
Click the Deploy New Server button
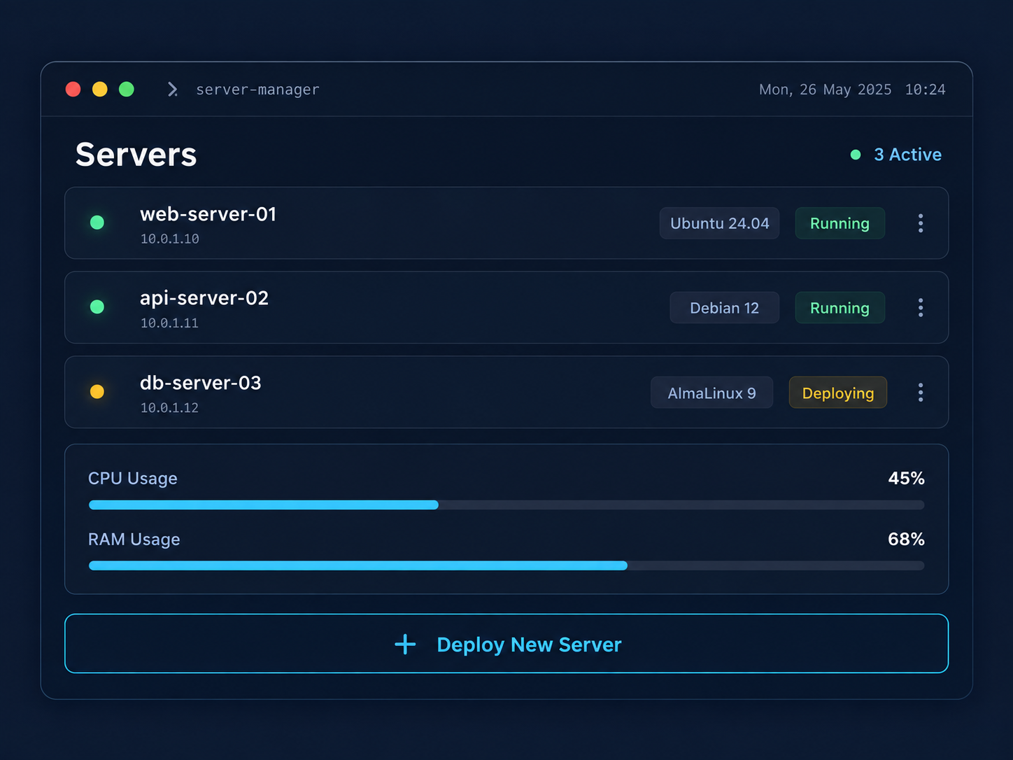click(506, 644)
